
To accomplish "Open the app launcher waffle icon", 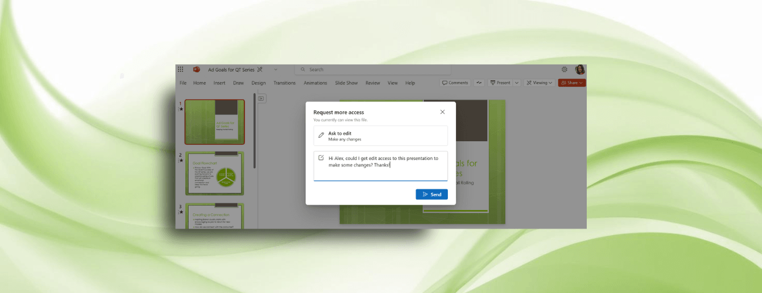I will tap(181, 69).
